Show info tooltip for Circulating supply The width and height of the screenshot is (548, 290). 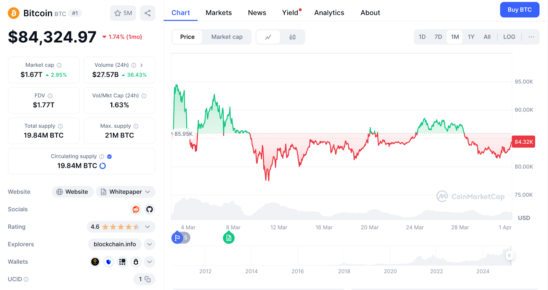(102, 157)
